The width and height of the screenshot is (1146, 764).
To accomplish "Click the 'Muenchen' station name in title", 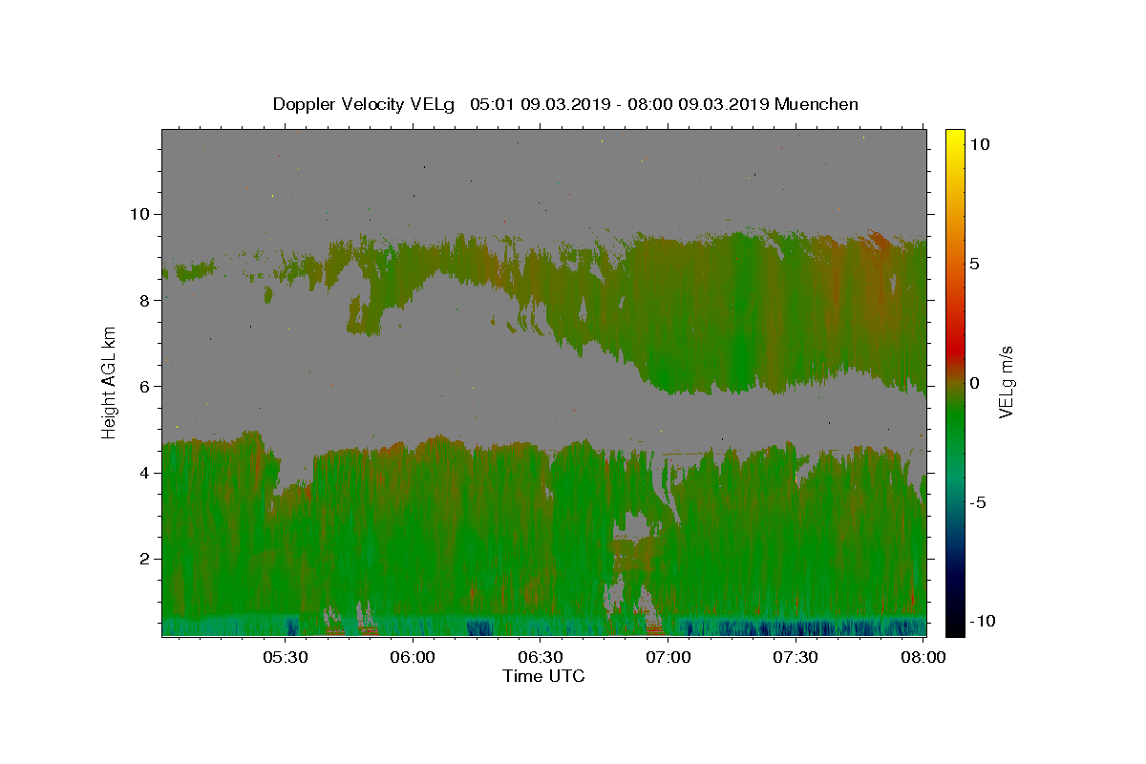I will [x=817, y=104].
